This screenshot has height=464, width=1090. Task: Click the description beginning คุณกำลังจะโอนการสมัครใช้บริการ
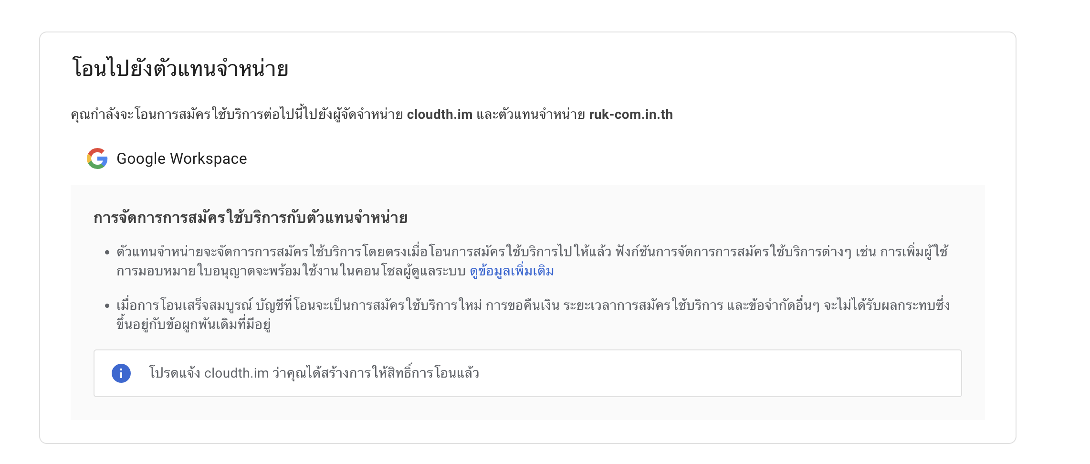372,115
